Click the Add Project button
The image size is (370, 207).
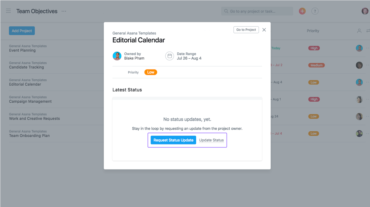tap(22, 31)
